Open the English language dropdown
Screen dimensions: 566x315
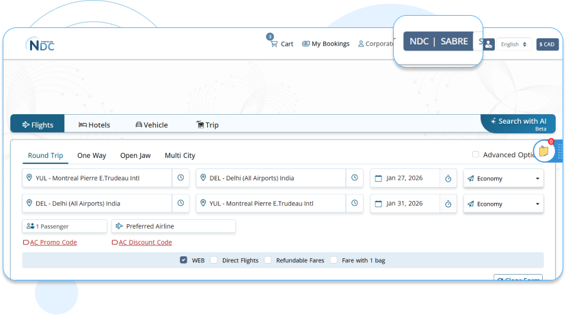514,44
